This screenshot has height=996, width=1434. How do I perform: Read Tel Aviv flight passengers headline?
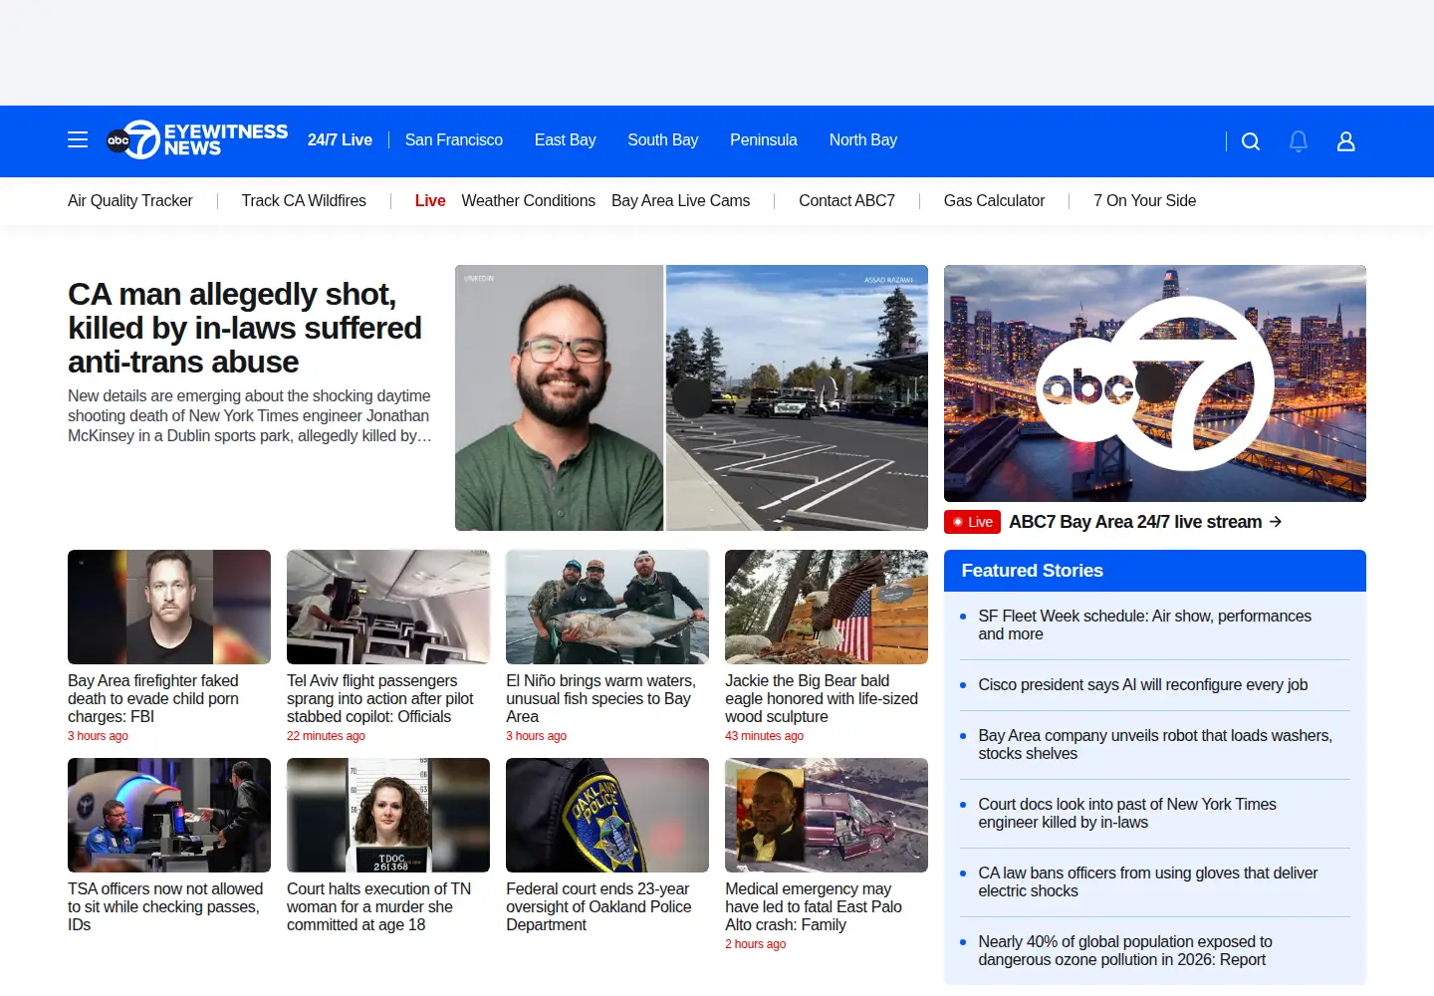point(380,699)
